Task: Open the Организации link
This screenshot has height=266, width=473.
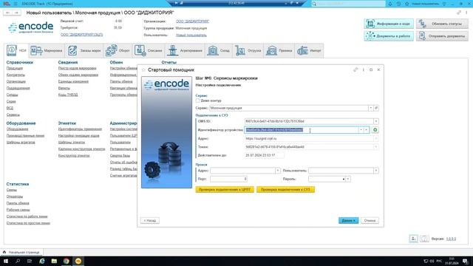Action: (16, 81)
